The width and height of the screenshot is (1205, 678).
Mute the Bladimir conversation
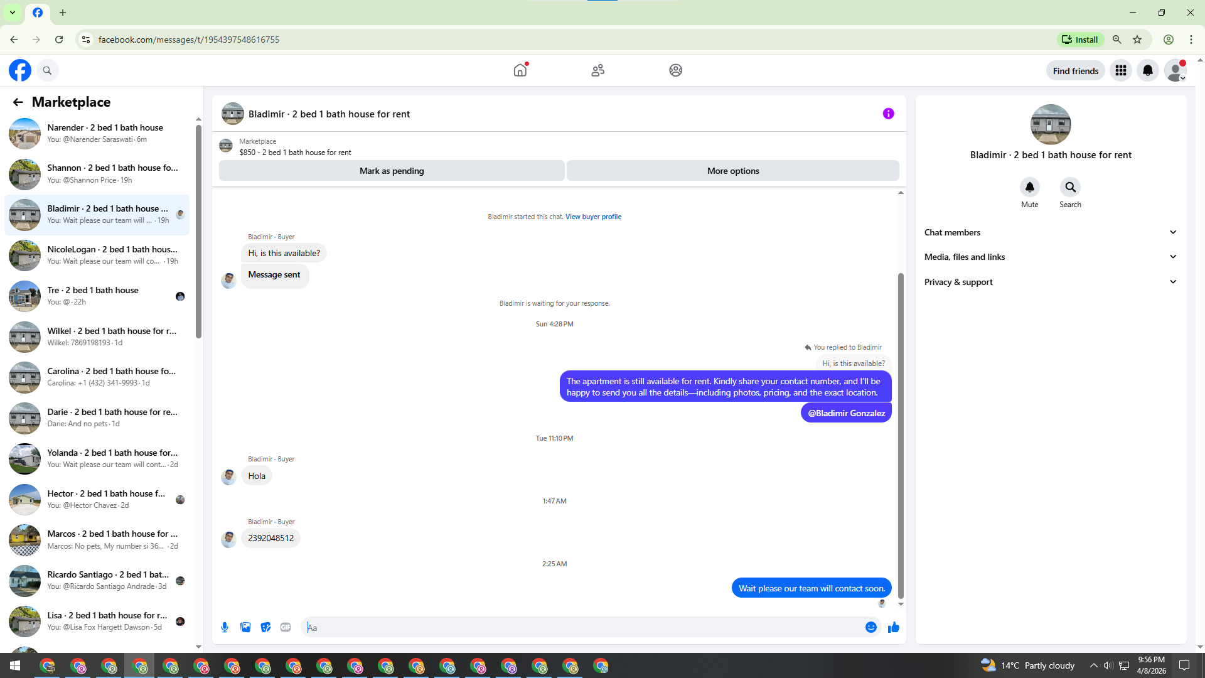pyautogui.click(x=1029, y=187)
